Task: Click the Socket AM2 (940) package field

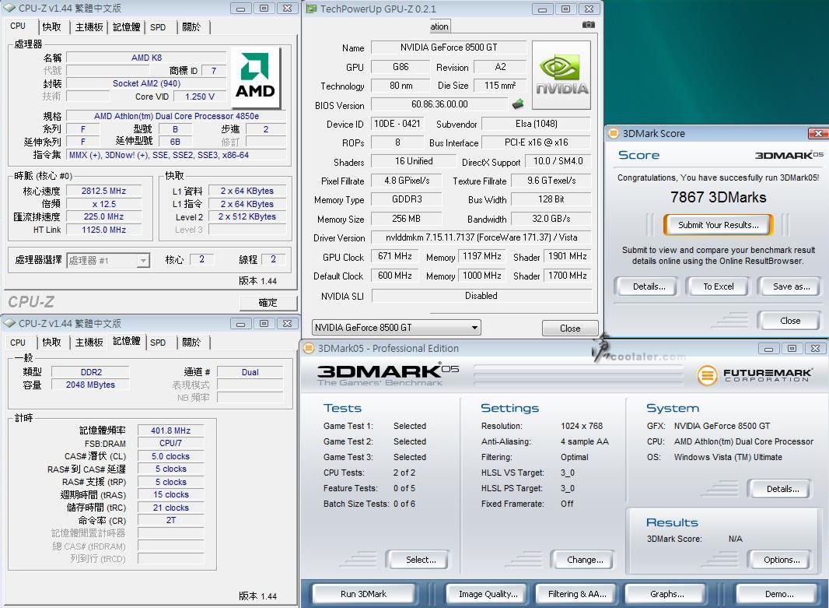Action: point(146,83)
